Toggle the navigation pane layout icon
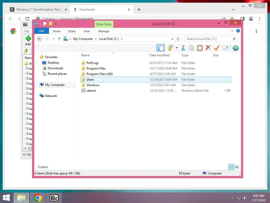270x203 pixels. [161, 48]
